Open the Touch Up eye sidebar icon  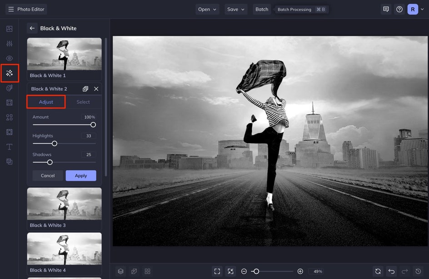pos(9,58)
